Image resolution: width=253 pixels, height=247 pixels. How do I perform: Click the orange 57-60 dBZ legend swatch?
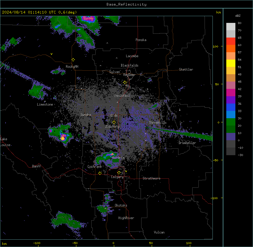pyautogui.click(x=231, y=48)
